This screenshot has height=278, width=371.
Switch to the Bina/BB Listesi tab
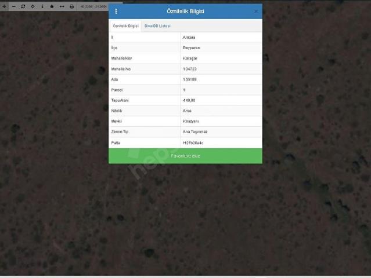click(157, 26)
